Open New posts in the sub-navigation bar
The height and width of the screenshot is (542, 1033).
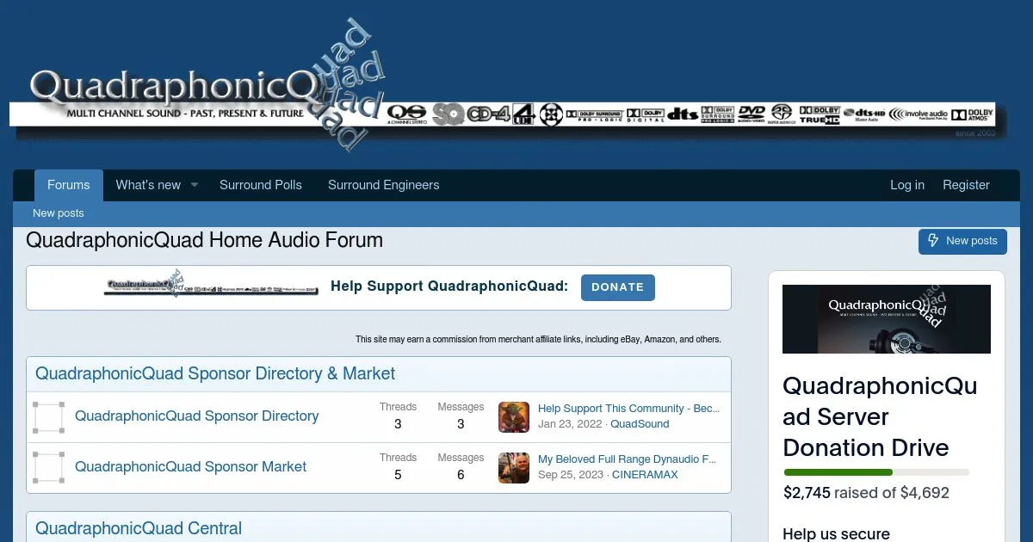click(x=59, y=213)
